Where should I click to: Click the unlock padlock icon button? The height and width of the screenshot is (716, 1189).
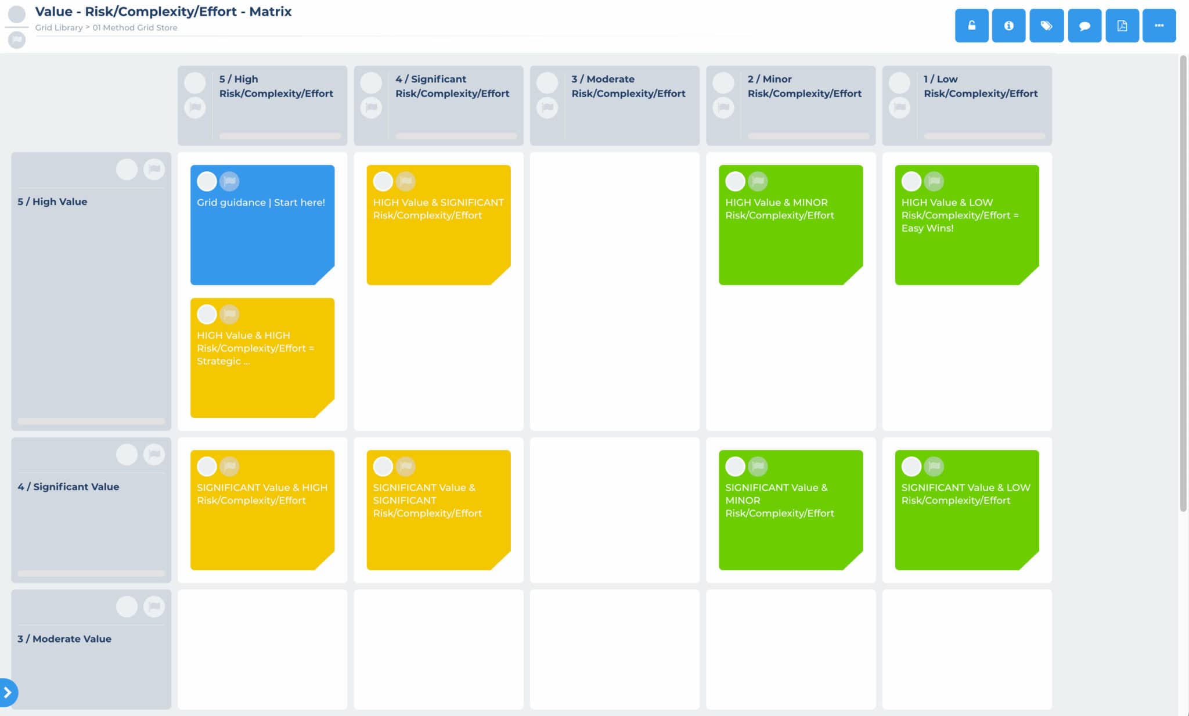tap(971, 26)
